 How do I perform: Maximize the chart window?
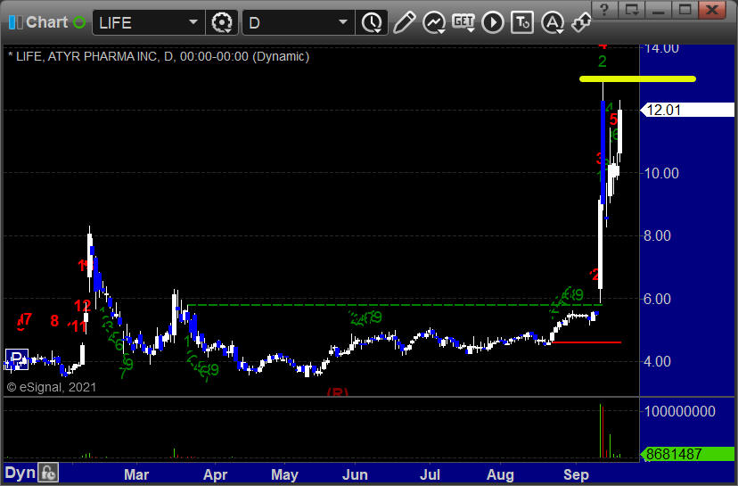pyautogui.click(x=685, y=10)
